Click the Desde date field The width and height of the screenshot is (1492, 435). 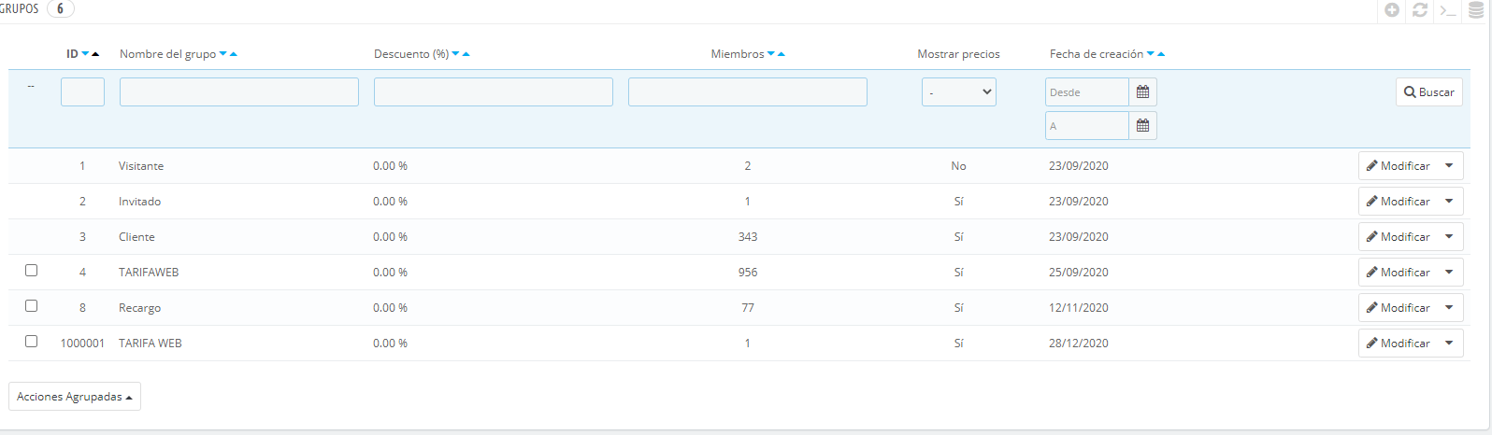pyautogui.click(x=1087, y=91)
